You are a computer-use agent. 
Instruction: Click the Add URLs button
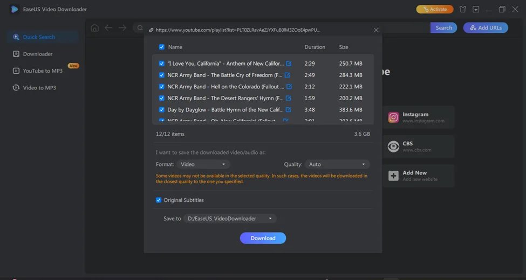click(486, 28)
